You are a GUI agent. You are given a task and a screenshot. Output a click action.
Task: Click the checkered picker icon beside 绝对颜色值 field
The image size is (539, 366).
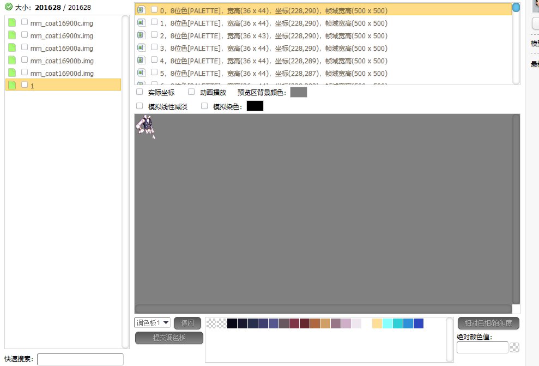(514, 347)
